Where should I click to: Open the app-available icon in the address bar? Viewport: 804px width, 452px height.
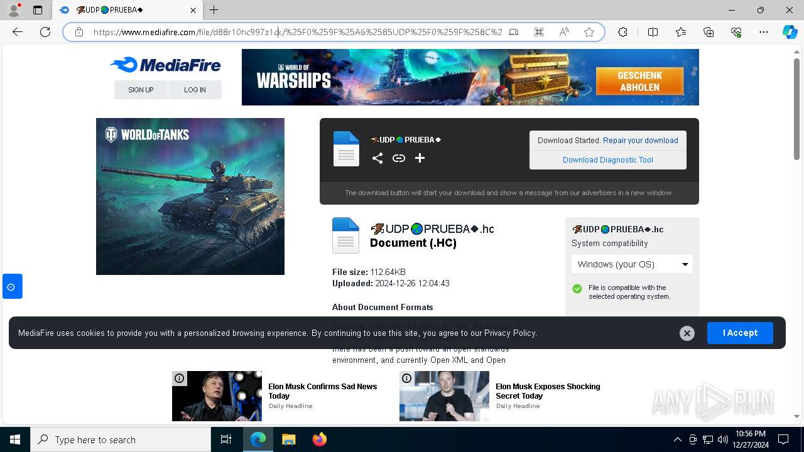(x=514, y=32)
